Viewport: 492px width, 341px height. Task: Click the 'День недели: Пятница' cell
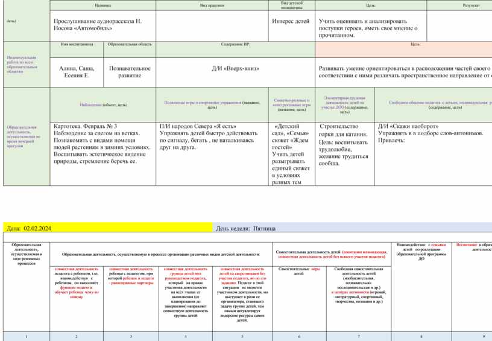click(352, 228)
